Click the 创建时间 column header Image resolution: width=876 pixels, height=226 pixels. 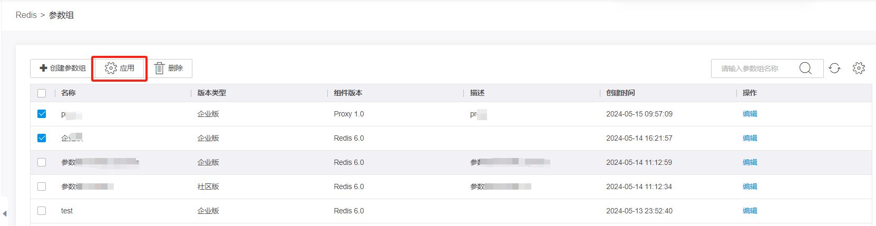(x=620, y=93)
